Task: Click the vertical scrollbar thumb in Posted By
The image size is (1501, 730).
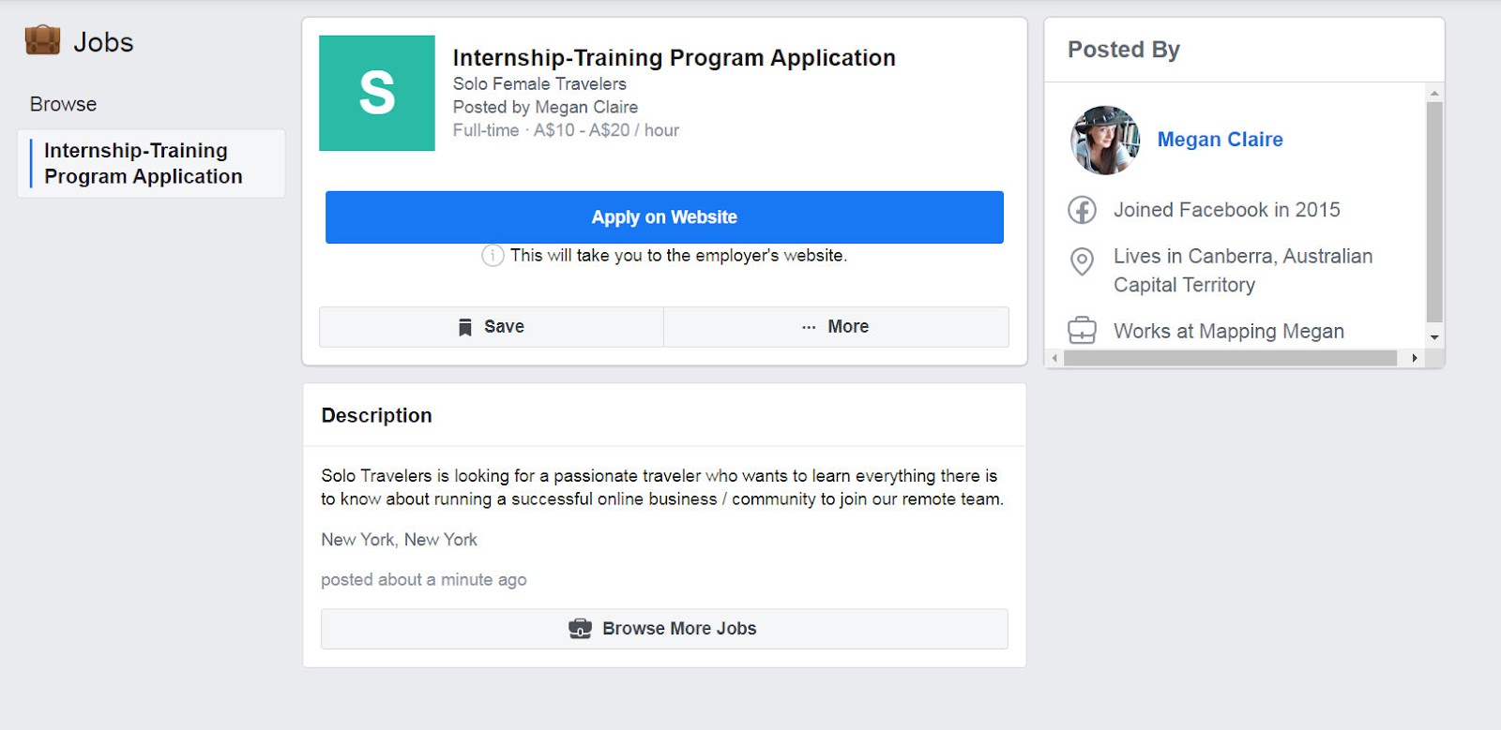Action: point(1433,211)
